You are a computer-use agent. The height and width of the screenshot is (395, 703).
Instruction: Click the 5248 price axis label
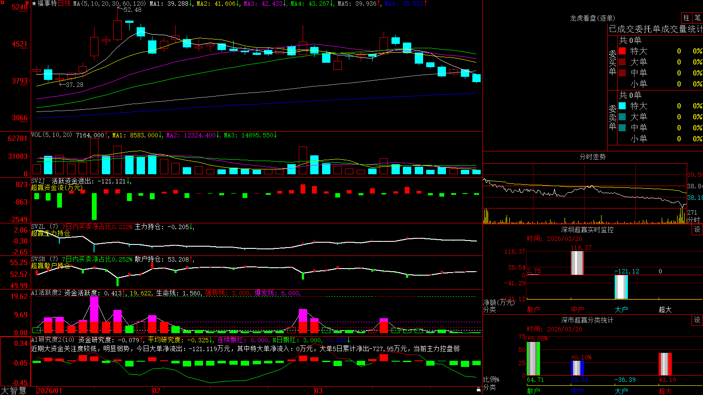coord(20,7)
